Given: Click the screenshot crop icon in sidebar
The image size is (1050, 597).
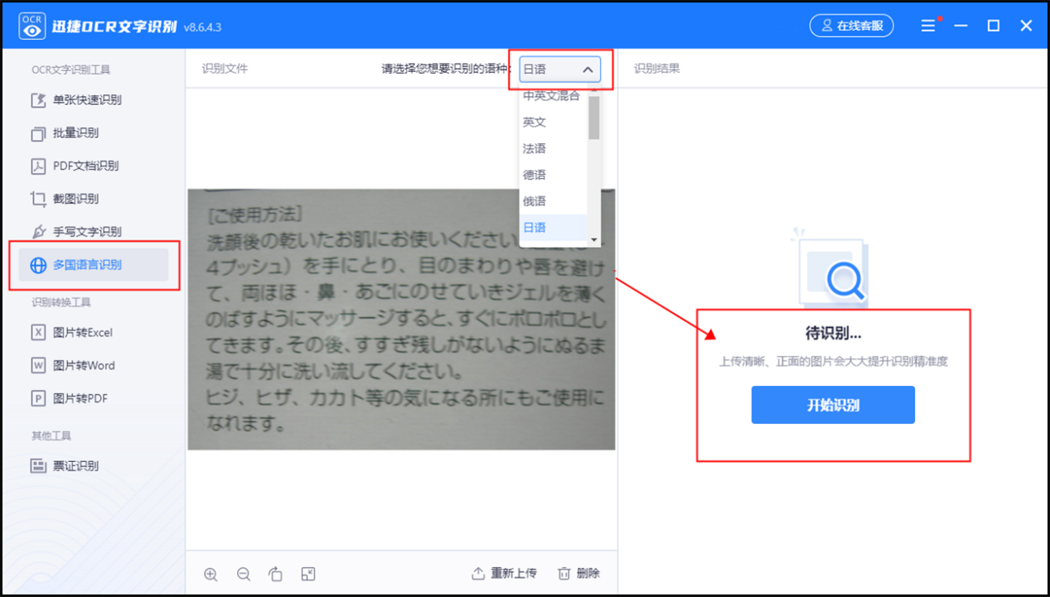Looking at the screenshot, I should [x=38, y=199].
